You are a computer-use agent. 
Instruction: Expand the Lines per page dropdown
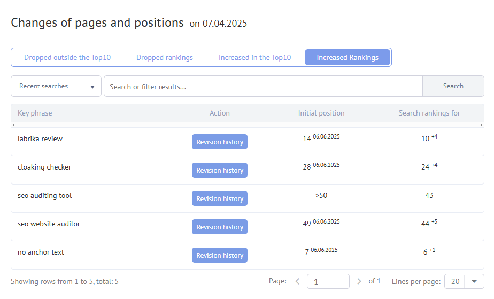[x=474, y=281]
